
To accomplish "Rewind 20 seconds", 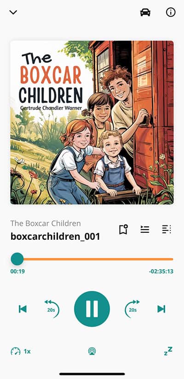I will click(x=52, y=308).
